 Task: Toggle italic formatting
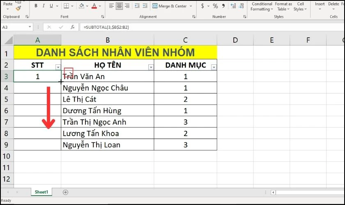44,6
